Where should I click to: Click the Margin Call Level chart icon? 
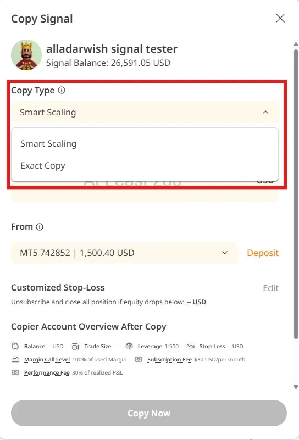pos(15,359)
